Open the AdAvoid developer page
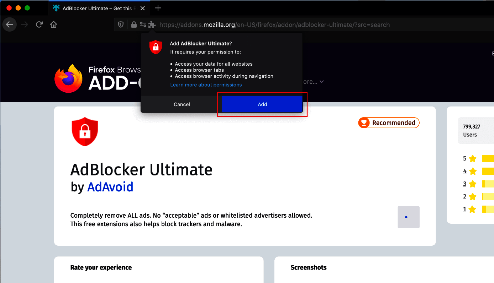The height and width of the screenshot is (283, 494). (110, 187)
